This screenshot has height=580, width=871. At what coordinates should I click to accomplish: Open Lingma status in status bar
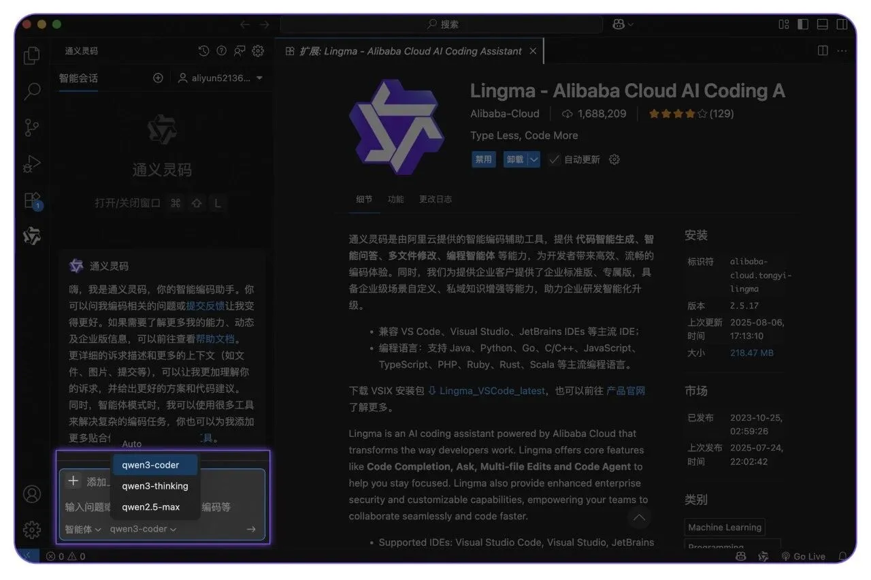763,556
